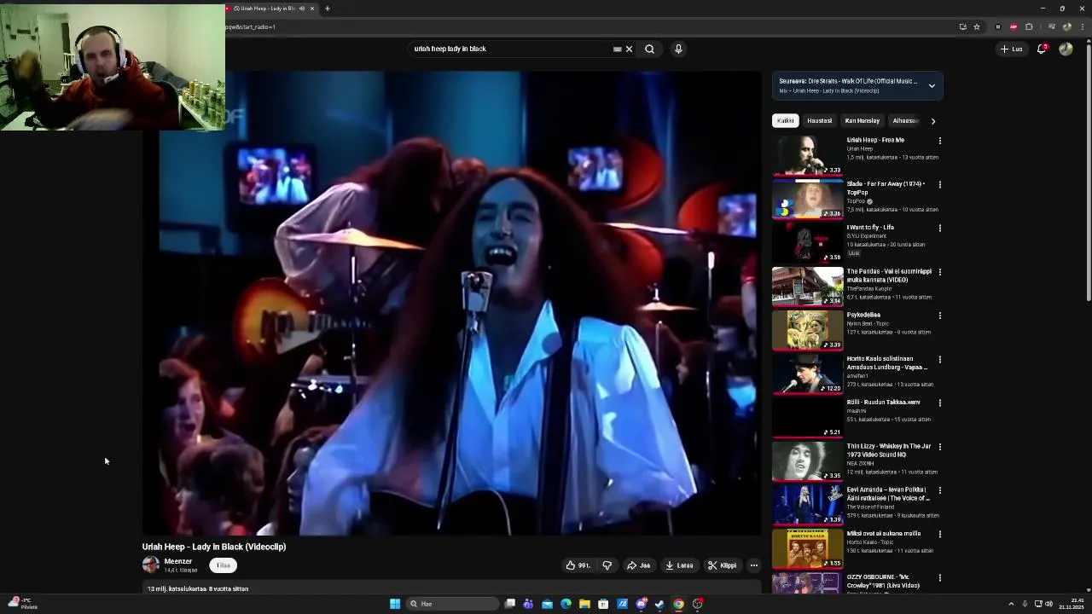The width and height of the screenshot is (1092, 614).
Task: Select the Kaikki filter chip
Action: pos(785,120)
